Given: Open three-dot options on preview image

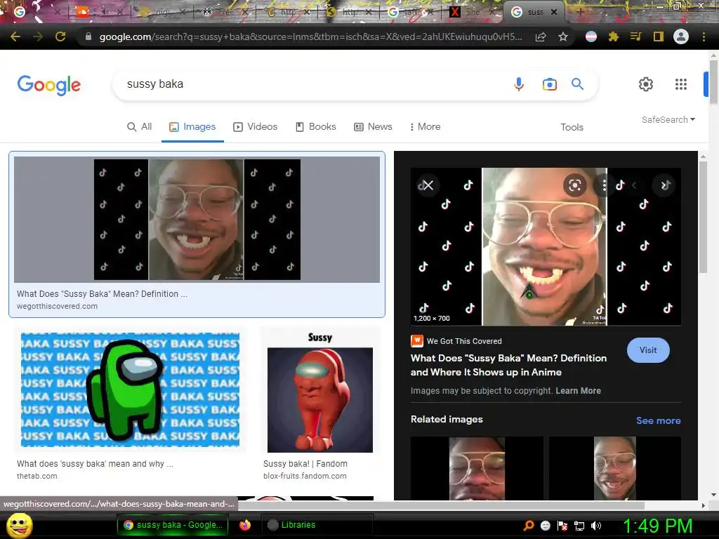Looking at the screenshot, I should (x=604, y=185).
